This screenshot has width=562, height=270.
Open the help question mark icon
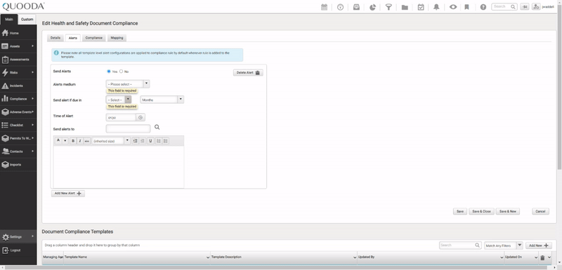(x=483, y=7)
